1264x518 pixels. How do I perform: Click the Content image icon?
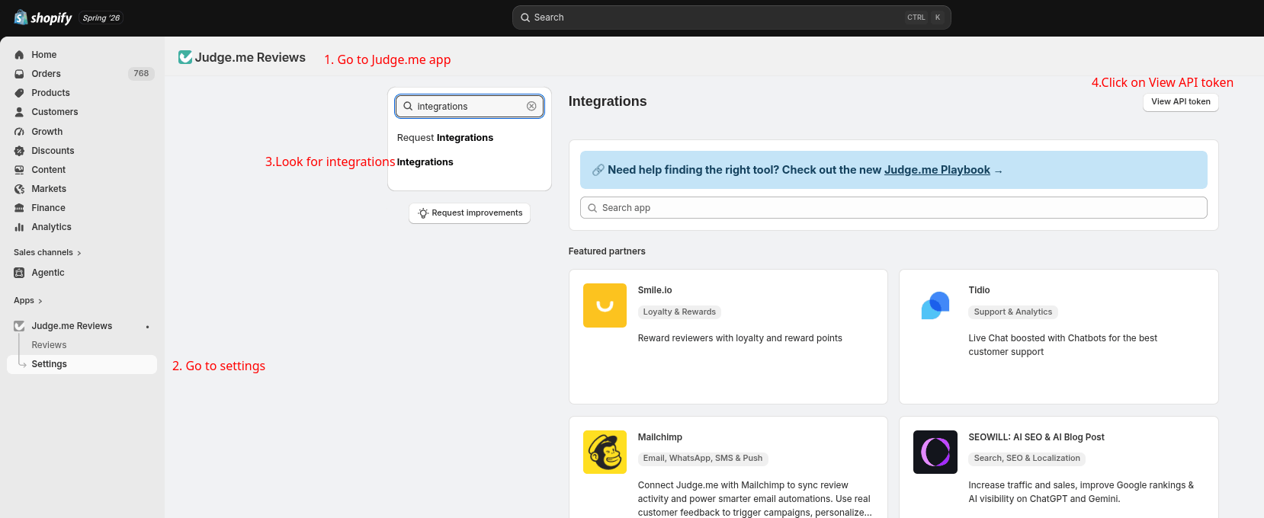point(19,170)
